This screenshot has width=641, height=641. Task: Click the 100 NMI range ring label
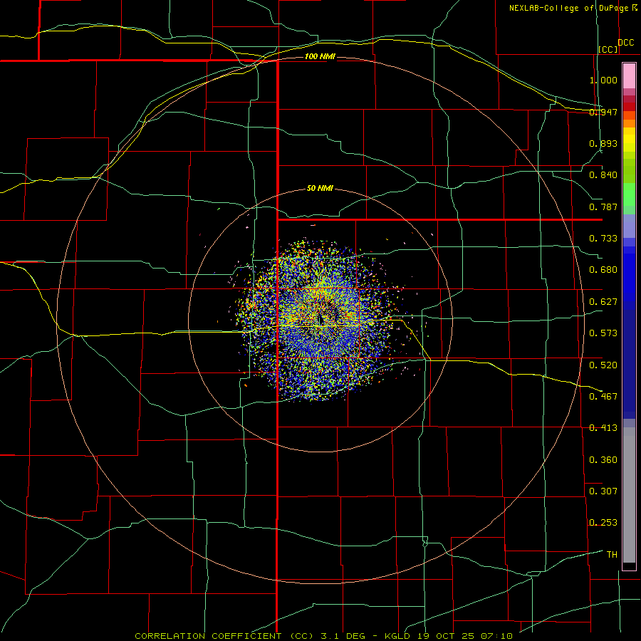click(320, 56)
